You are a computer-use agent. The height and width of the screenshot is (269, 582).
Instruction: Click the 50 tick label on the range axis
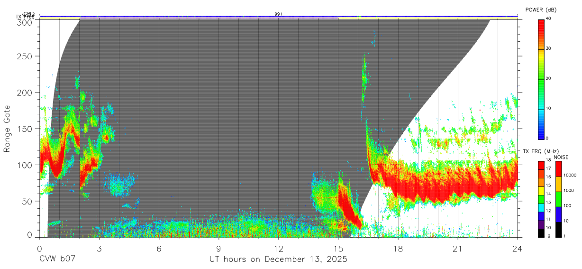coord(27,201)
